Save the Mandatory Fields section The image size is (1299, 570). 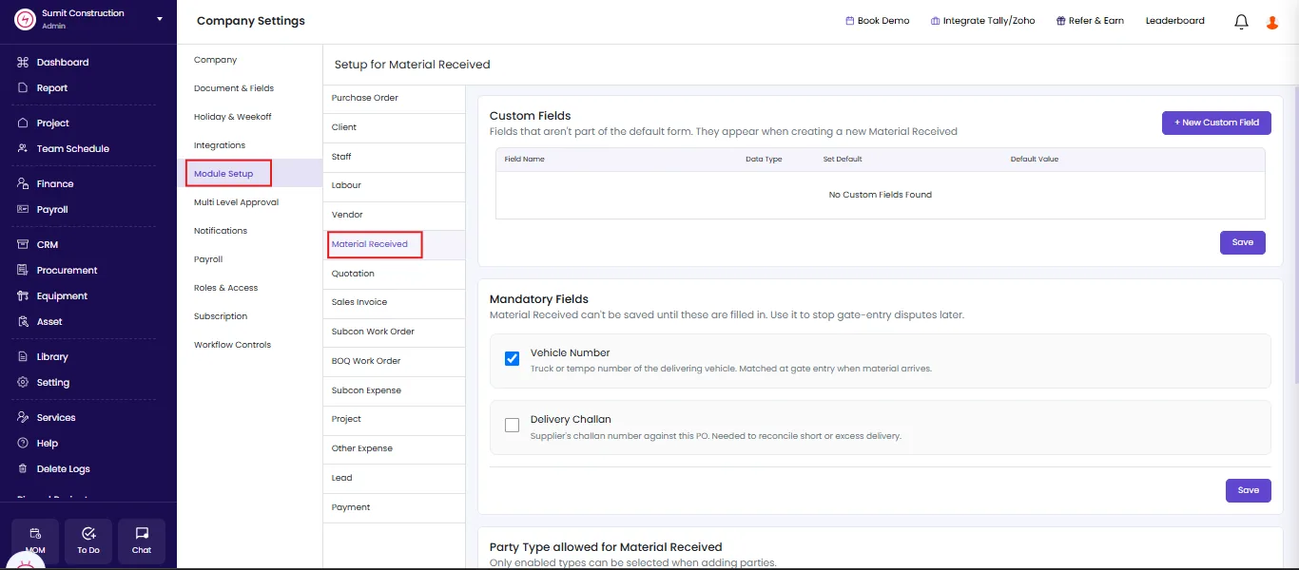1249,490
